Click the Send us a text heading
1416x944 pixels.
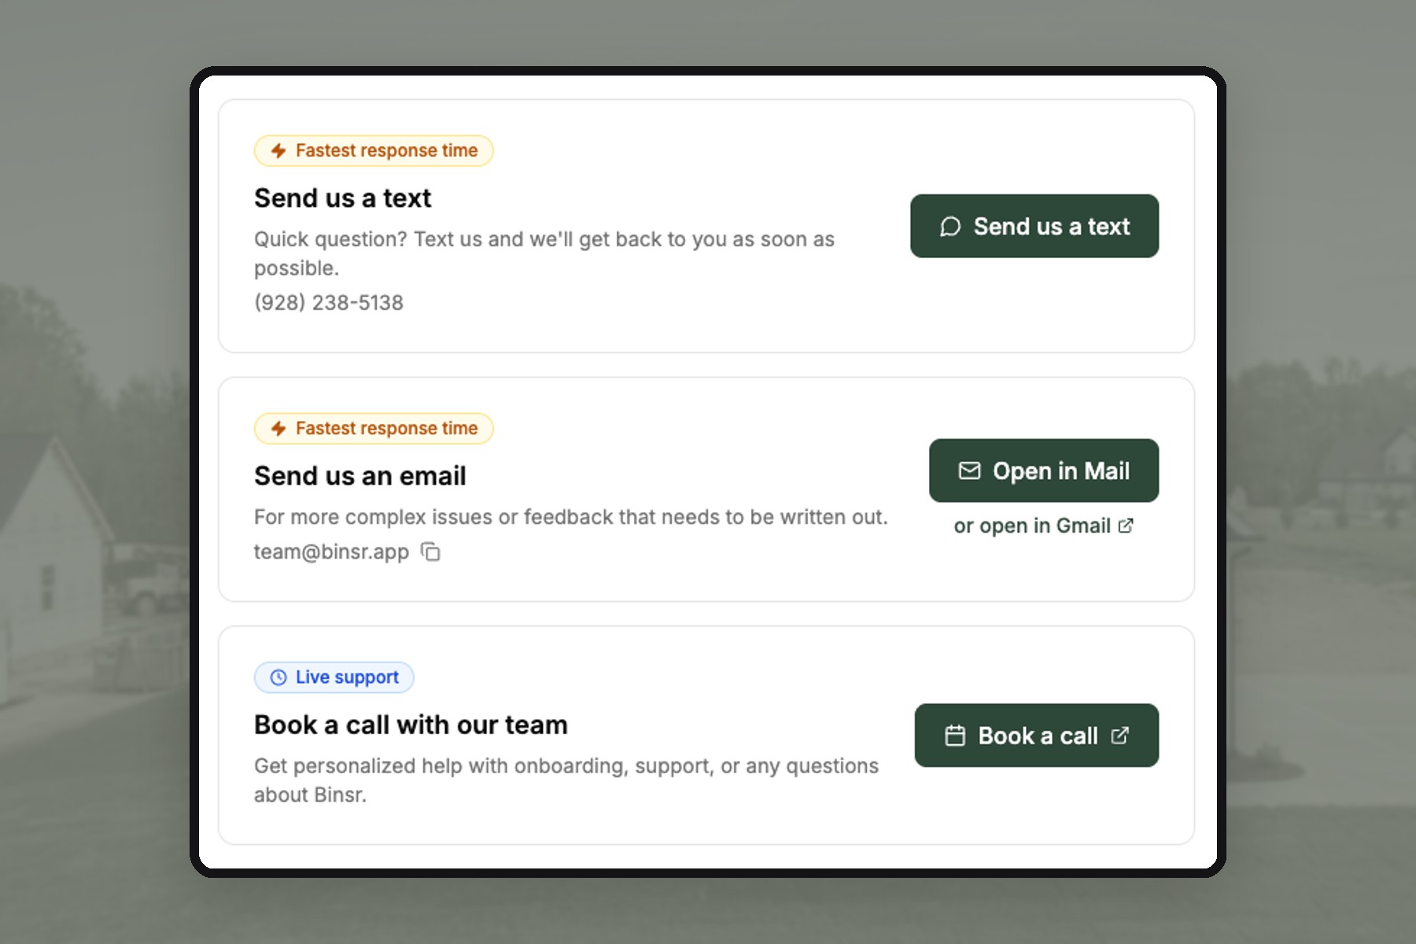[343, 198]
